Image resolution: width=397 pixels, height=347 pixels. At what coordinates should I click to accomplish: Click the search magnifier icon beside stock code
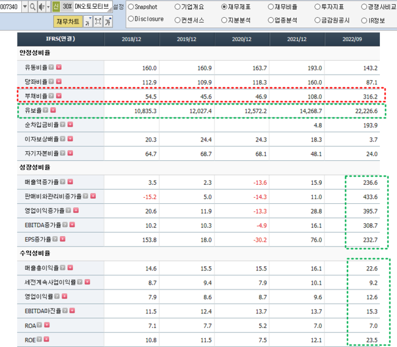click(x=32, y=7)
